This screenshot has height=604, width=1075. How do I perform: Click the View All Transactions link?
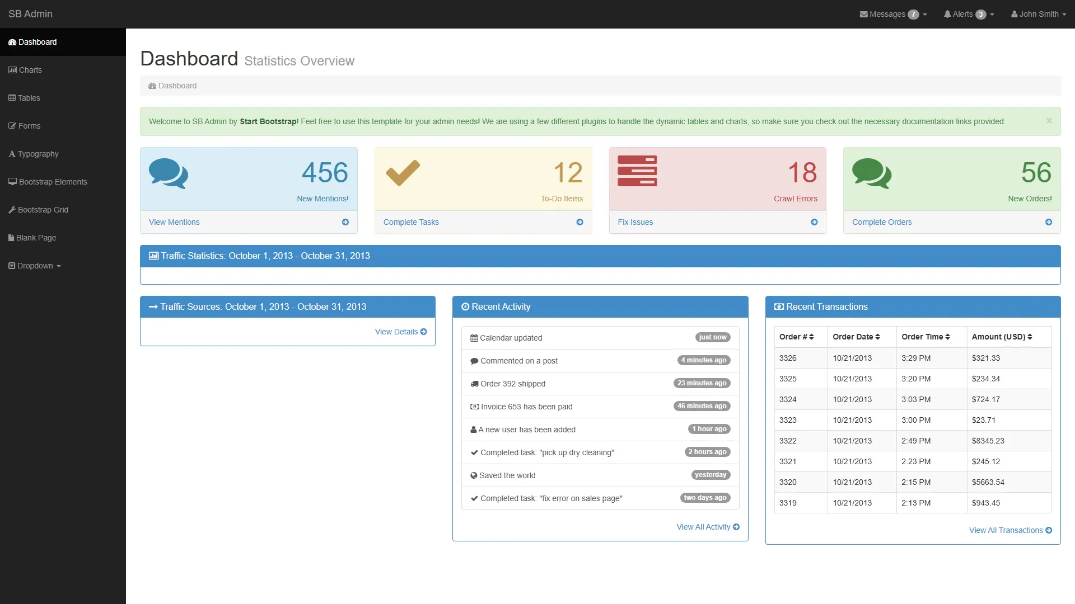[1011, 530]
